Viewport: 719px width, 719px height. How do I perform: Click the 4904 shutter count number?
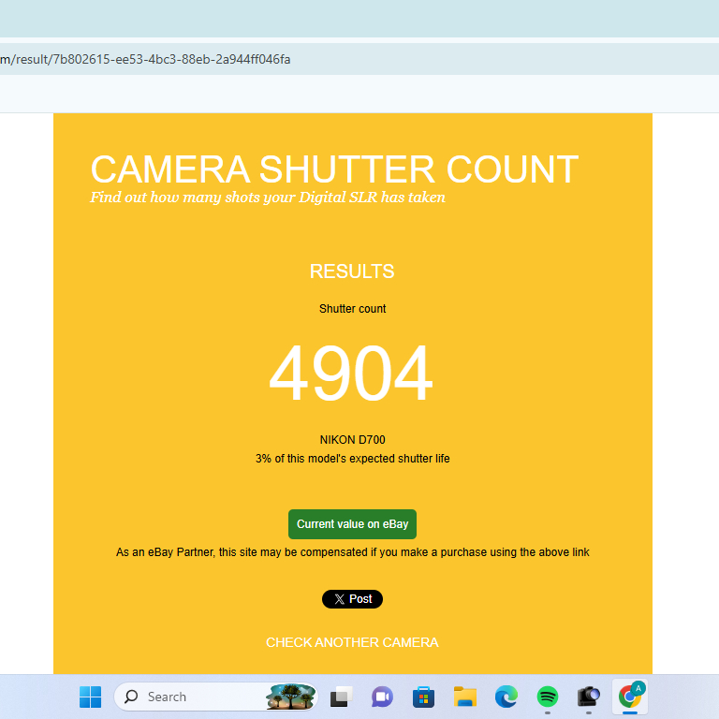coord(351,374)
